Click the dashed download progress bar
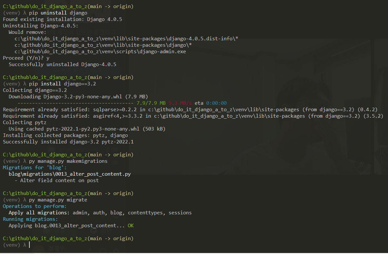This screenshot has width=388, height=254. pos(76,103)
